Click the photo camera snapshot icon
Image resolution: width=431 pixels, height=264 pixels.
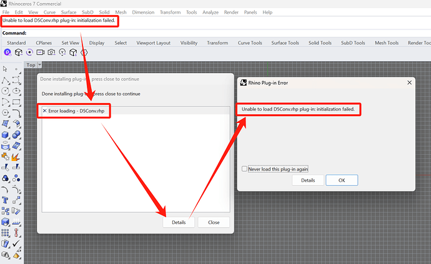(51, 52)
